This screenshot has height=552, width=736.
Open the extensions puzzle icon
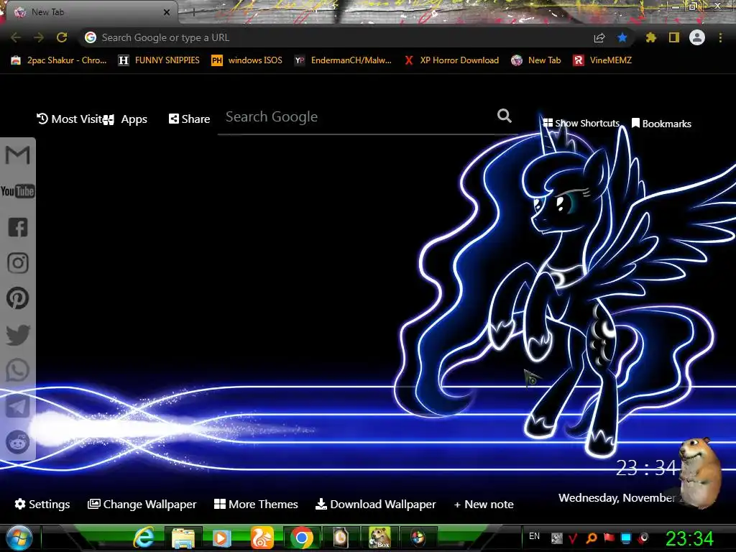(x=650, y=37)
